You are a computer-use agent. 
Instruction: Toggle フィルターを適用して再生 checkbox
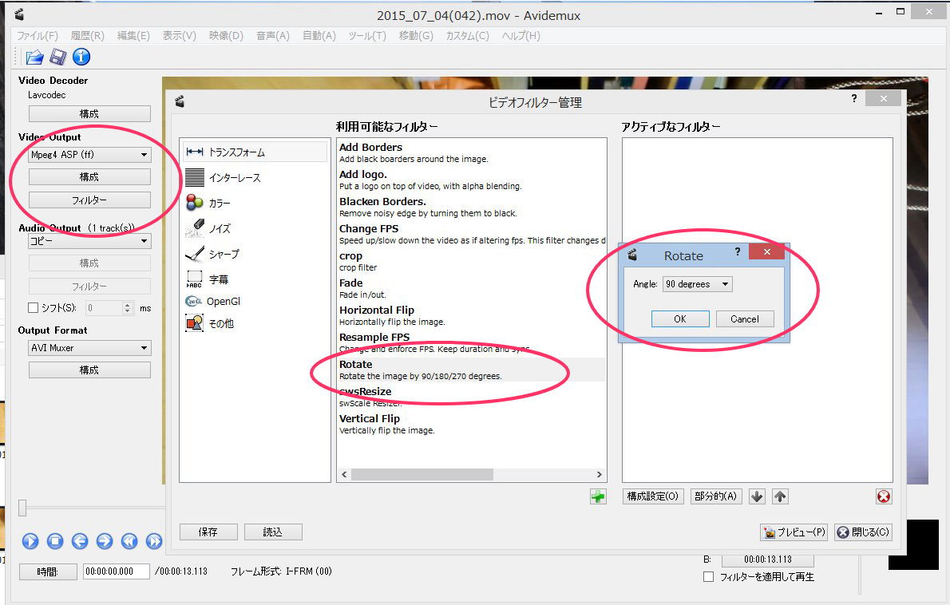point(708,576)
